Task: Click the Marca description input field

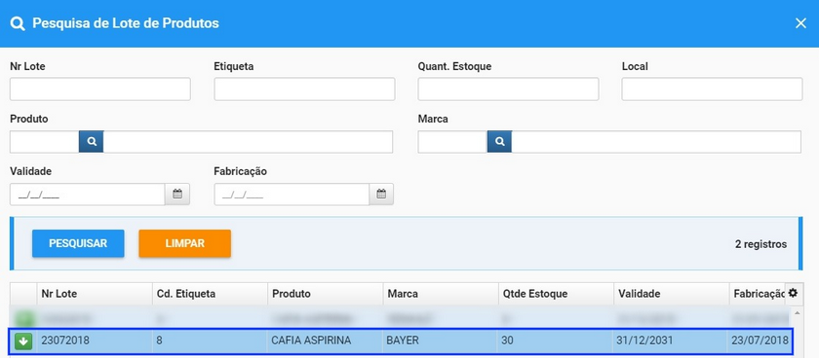Action: (656, 142)
